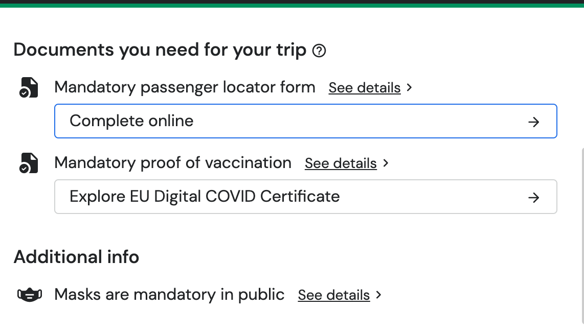Click the document icon next to passenger locator form
Image resolution: width=584 pixels, height=333 pixels.
click(x=29, y=87)
